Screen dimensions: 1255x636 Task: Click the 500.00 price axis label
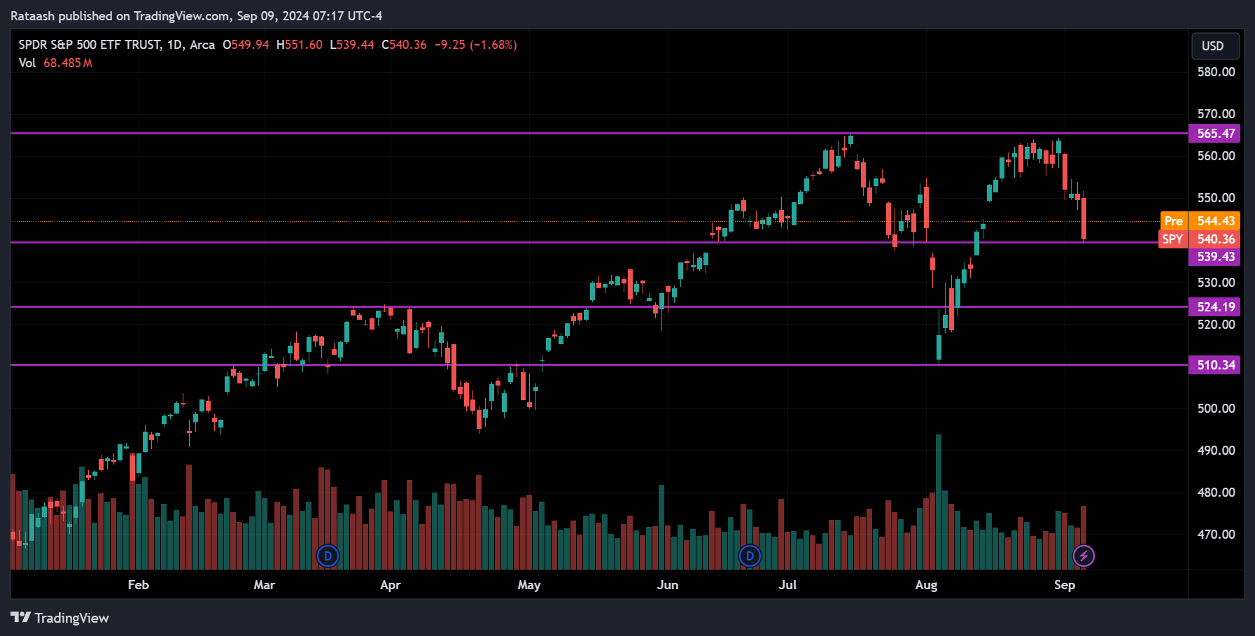coord(1216,409)
